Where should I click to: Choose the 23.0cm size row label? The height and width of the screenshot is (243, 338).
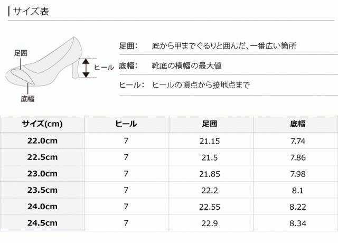pyautogui.click(x=42, y=174)
